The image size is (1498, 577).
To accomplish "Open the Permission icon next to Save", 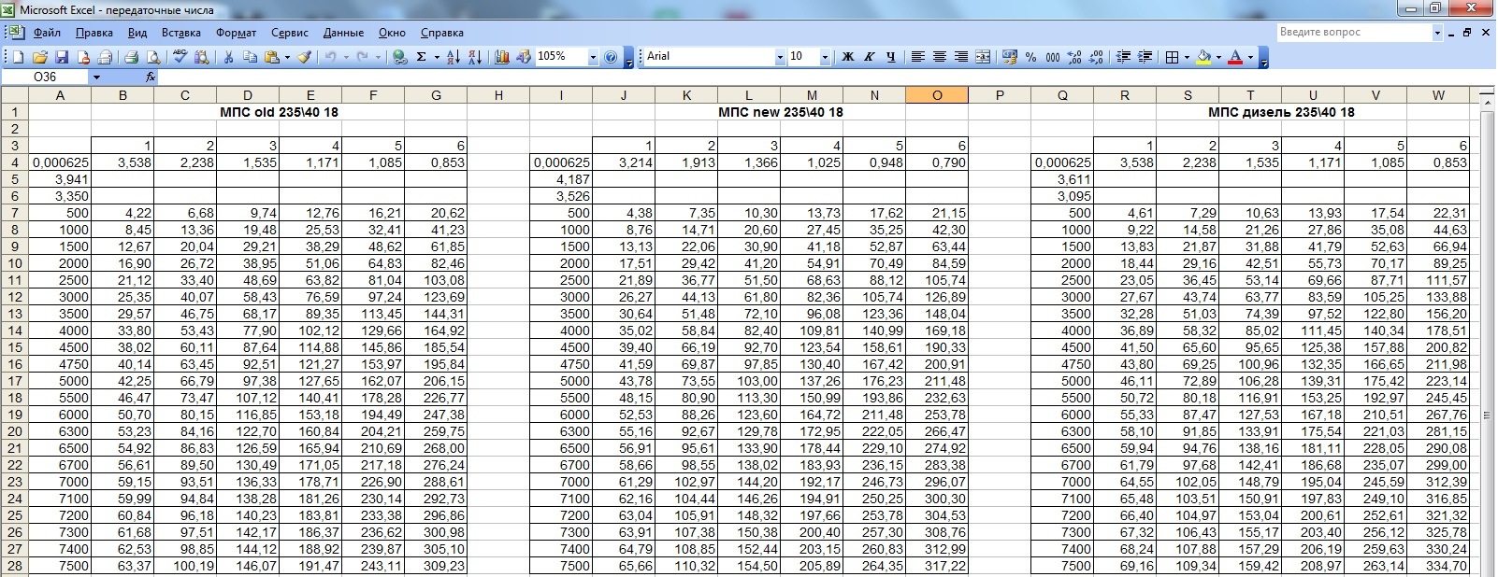I will click(84, 57).
